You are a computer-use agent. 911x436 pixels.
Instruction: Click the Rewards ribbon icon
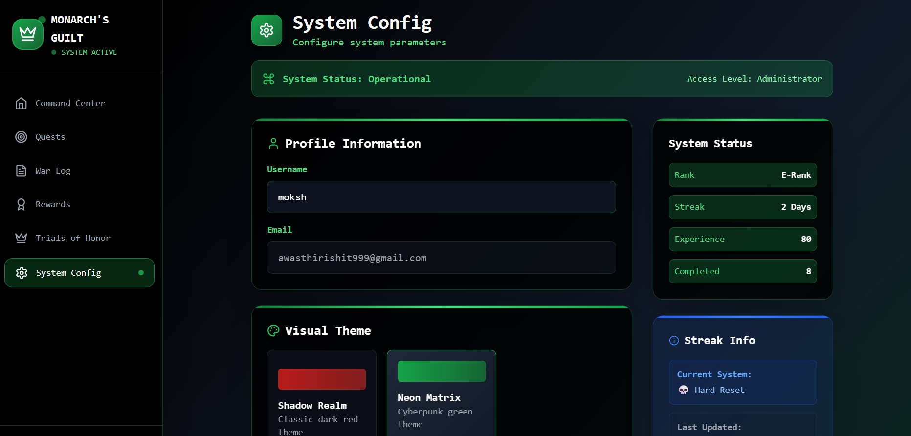(x=21, y=204)
